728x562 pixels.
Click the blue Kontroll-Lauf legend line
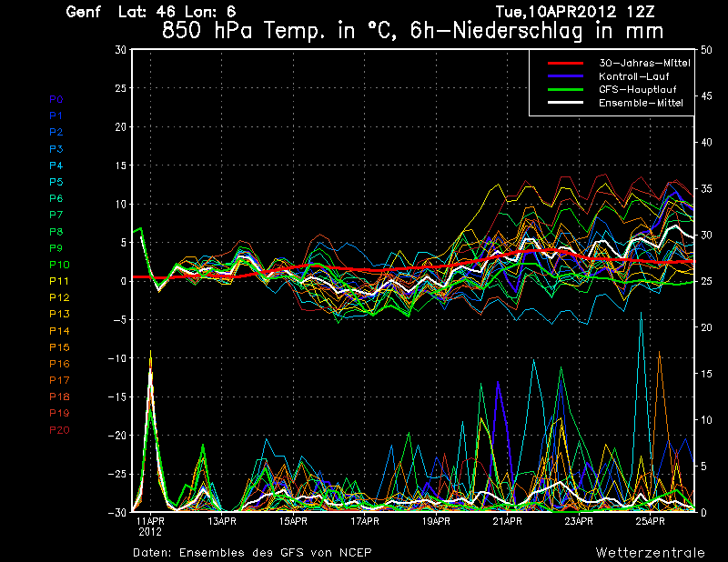click(x=564, y=76)
